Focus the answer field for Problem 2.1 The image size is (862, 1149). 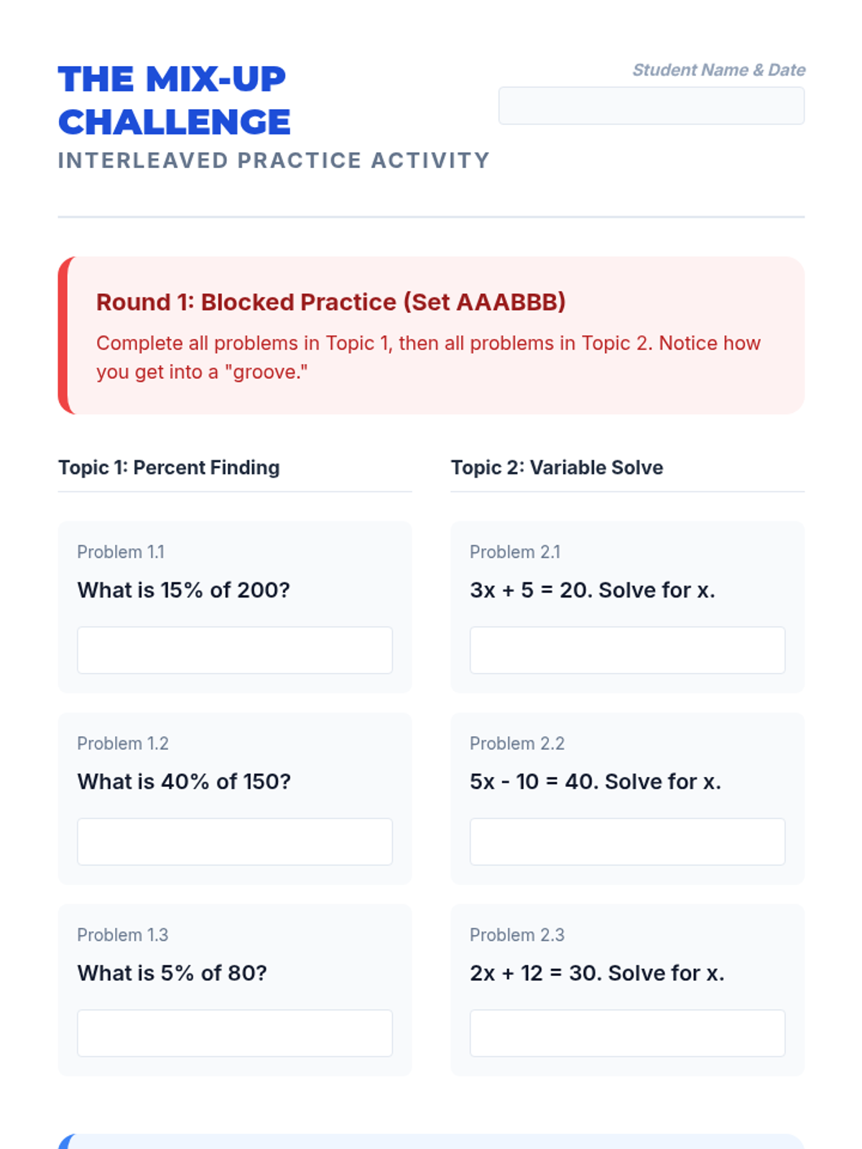[627, 650]
